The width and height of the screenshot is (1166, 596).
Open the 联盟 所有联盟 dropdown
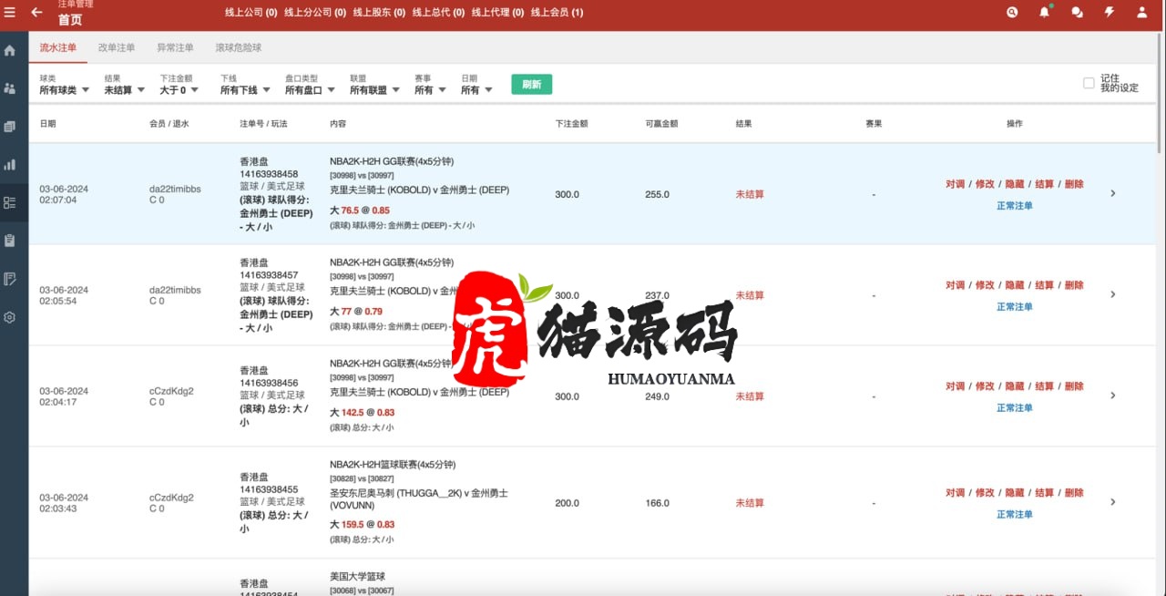point(374,85)
